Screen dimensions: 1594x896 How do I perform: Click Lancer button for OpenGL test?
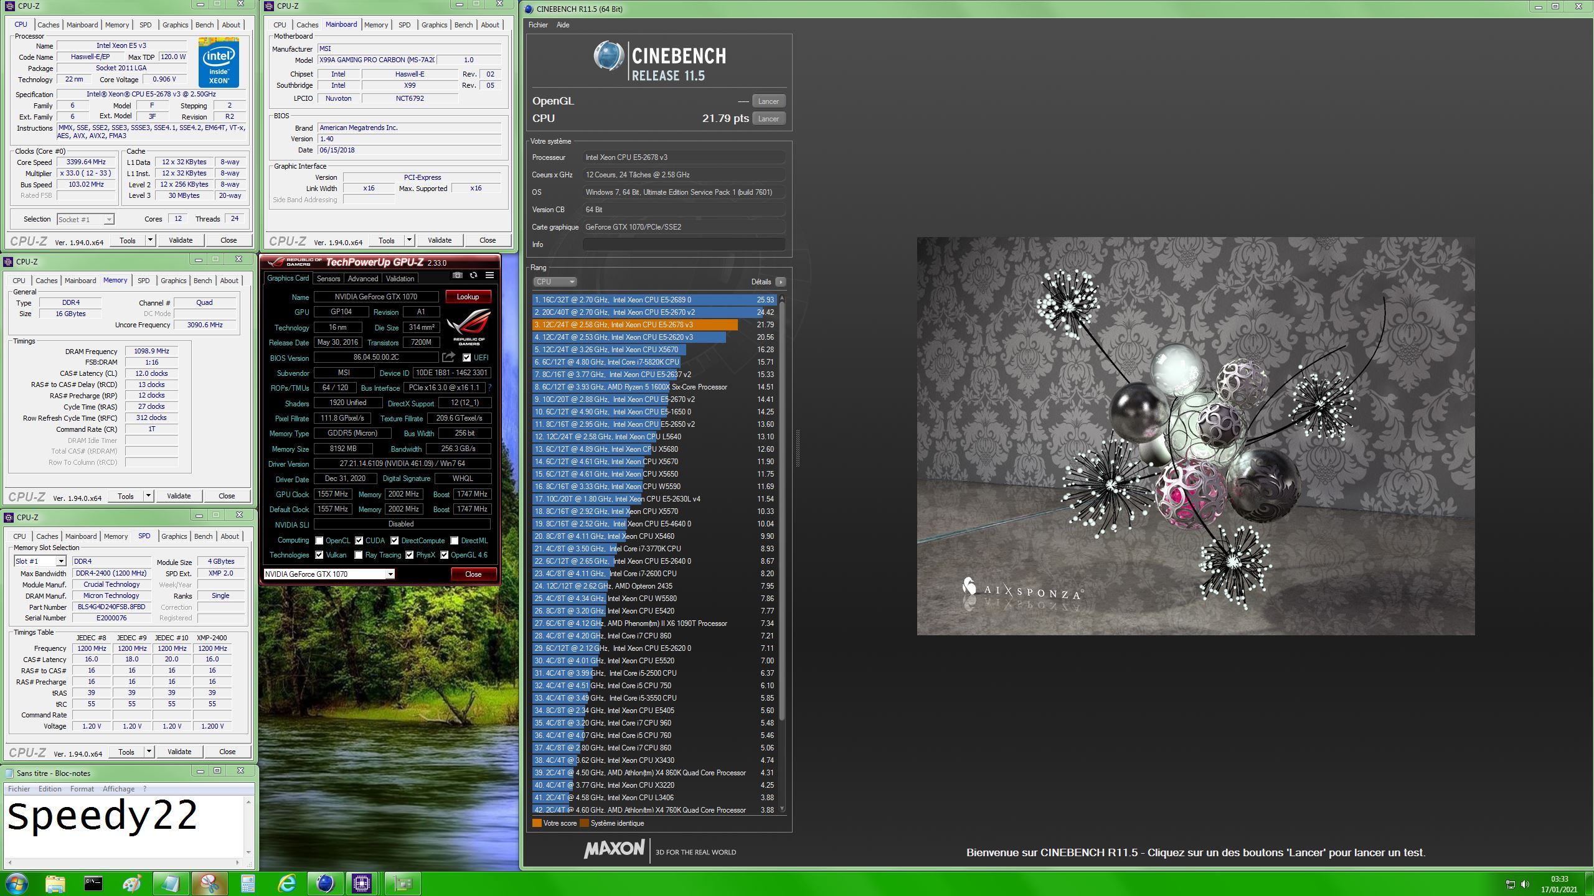[768, 101]
